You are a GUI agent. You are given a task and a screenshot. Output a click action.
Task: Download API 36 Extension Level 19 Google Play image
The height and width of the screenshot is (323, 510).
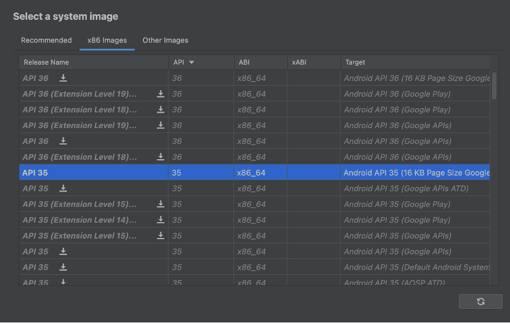tap(161, 94)
